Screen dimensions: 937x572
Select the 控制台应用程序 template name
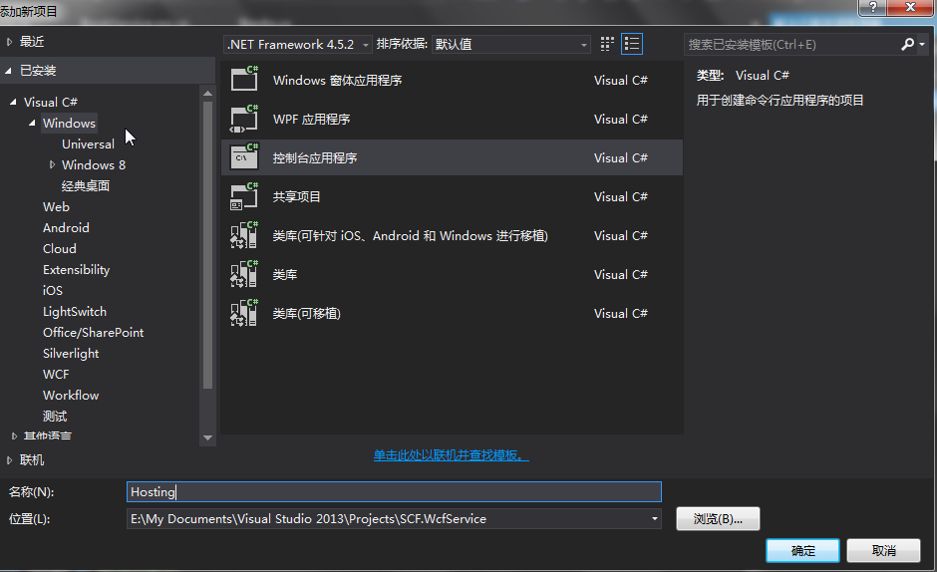coord(315,157)
